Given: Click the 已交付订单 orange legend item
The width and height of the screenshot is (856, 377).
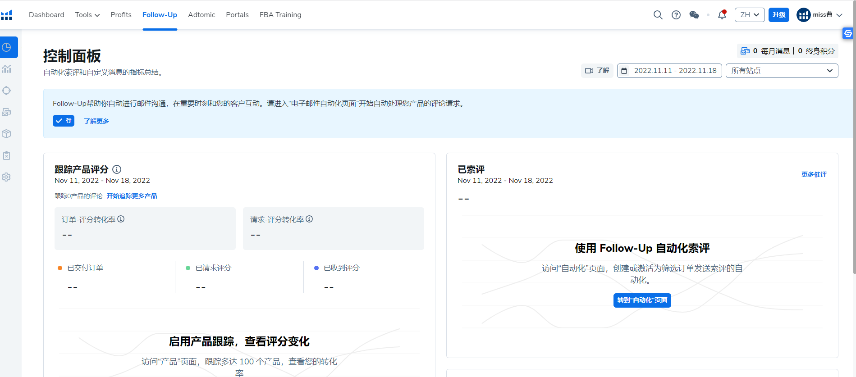Looking at the screenshot, I should [80, 268].
